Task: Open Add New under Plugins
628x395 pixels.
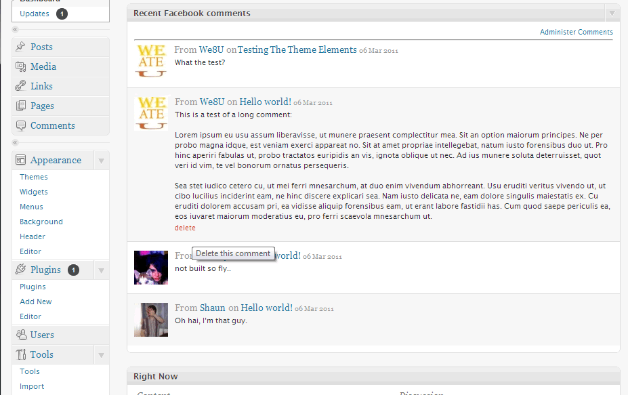Action: (x=36, y=302)
